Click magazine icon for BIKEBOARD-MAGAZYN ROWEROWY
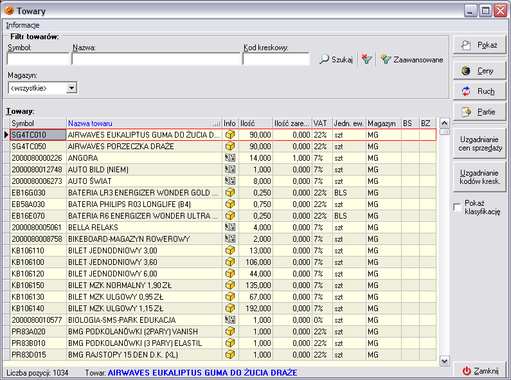This screenshot has width=511, height=380. click(230, 239)
